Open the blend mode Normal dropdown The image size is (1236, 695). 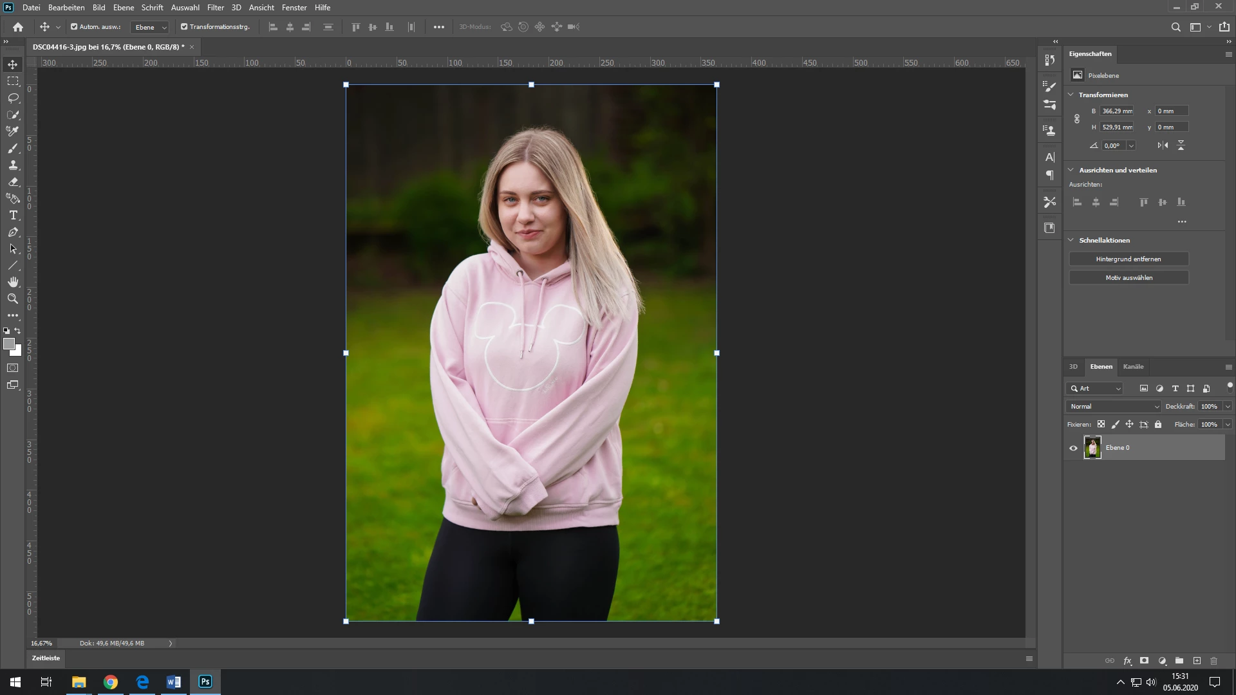pyautogui.click(x=1114, y=407)
